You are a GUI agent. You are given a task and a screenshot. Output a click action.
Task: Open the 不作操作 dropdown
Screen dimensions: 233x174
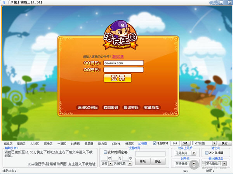(x=224, y=164)
